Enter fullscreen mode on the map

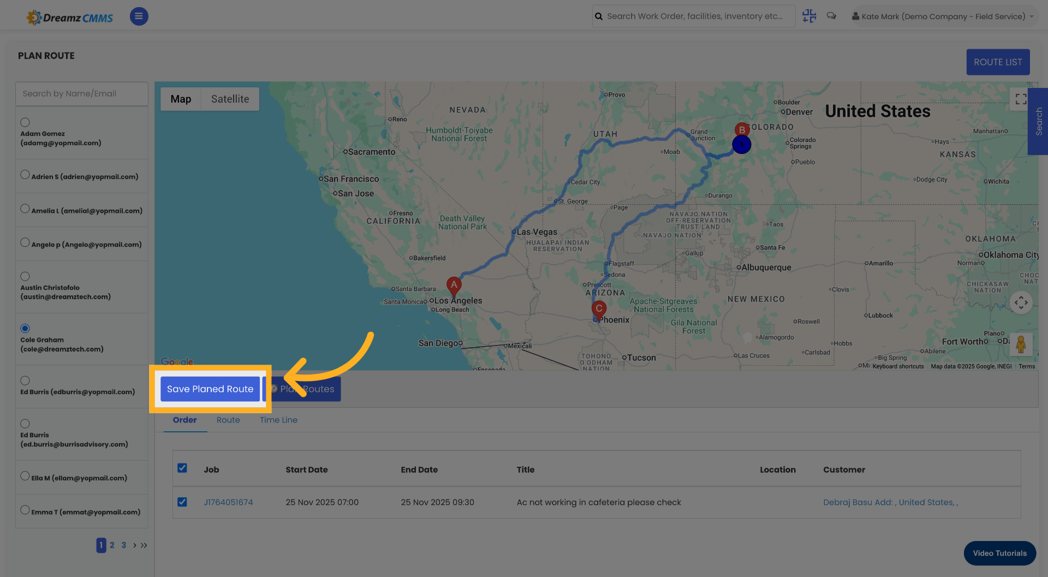coord(1021,99)
